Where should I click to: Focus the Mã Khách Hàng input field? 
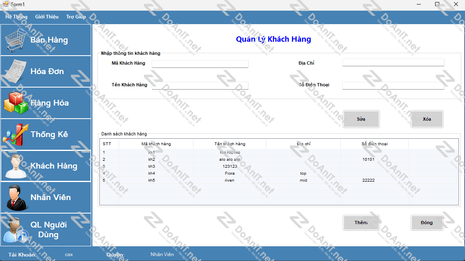[200, 64]
